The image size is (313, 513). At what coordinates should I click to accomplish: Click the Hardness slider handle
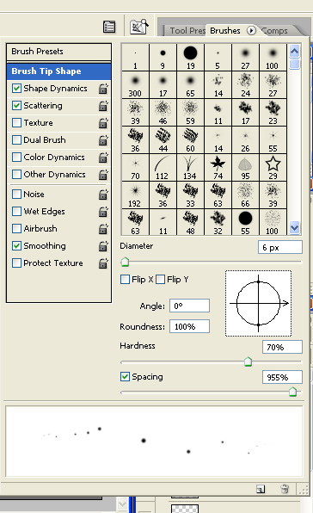pyautogui.click(x=248, y=362)
